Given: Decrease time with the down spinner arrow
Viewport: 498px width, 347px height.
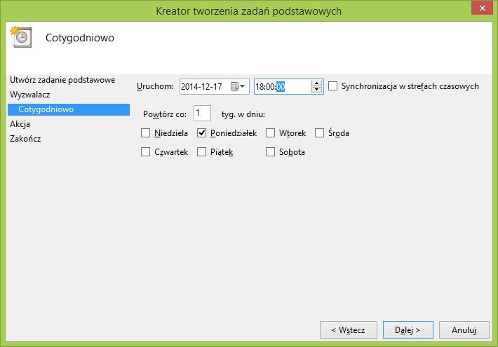Looking at the screenshot, I should 316,90.
